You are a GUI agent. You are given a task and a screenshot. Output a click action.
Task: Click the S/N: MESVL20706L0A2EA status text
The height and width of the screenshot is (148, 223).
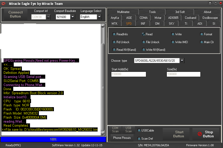(153, 145)
